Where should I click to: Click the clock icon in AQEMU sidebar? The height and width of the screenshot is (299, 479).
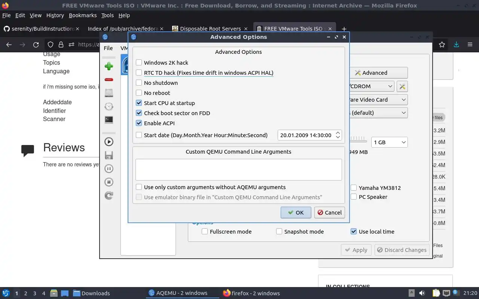[109, 106]
